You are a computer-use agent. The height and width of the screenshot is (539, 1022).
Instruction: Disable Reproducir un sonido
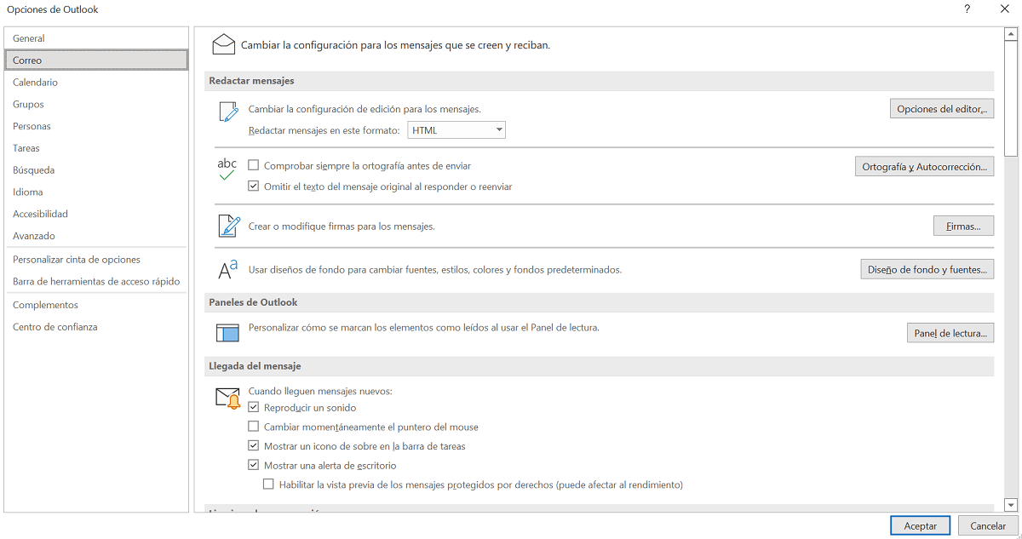(254, 407)
